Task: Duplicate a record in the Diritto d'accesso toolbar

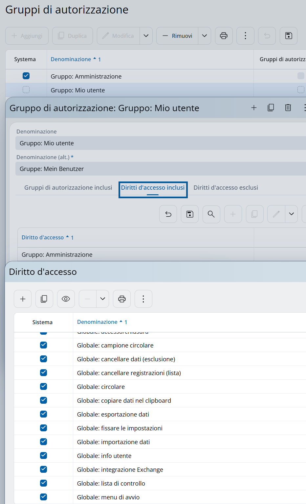Action: (x=44, y=299)
